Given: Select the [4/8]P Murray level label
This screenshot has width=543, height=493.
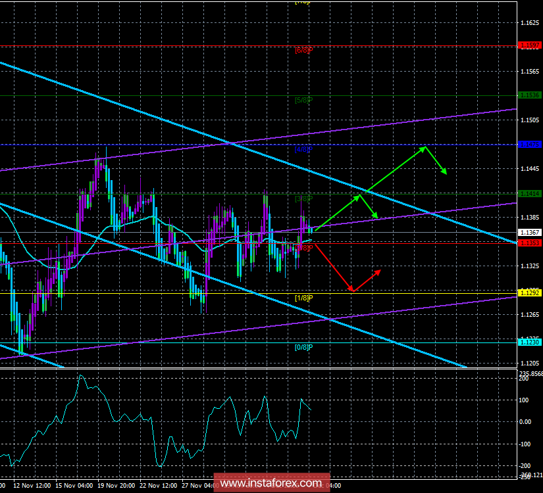Looking at the screenshot, I should 303,149.
